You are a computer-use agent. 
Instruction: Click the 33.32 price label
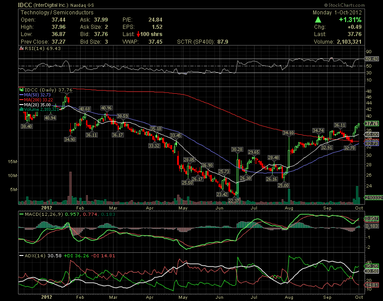tap(154, 146)
